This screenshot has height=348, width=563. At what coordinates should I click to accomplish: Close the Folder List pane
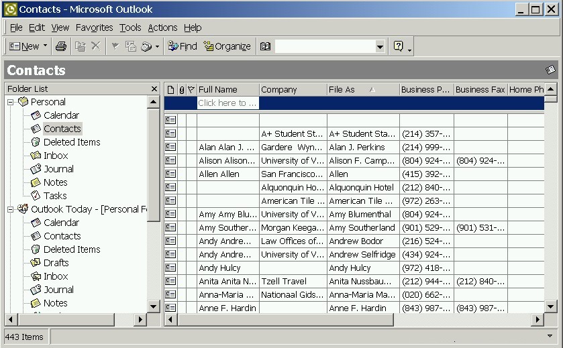pyautogui.click(x=154, y=89)
